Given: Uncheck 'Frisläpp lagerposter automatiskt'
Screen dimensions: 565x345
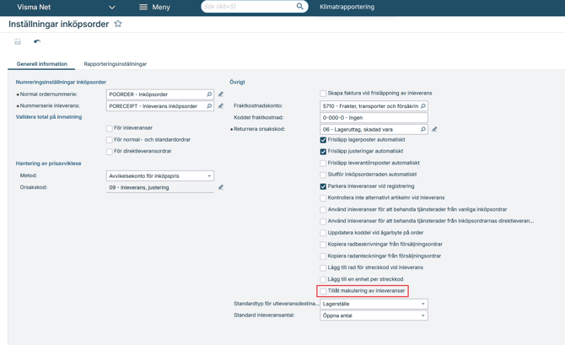Looking at the screenshot, I should [323, 140].
